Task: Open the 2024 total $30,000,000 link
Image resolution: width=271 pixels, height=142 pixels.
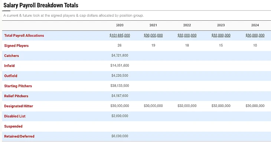Action: coord(255,35)
